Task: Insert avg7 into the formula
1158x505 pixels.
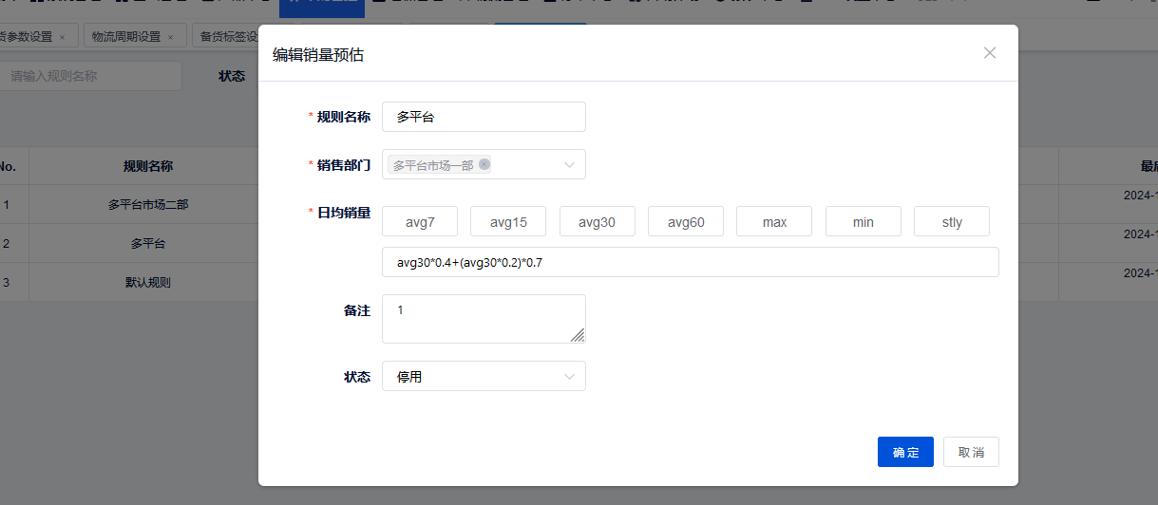Action: coord(420,222)
